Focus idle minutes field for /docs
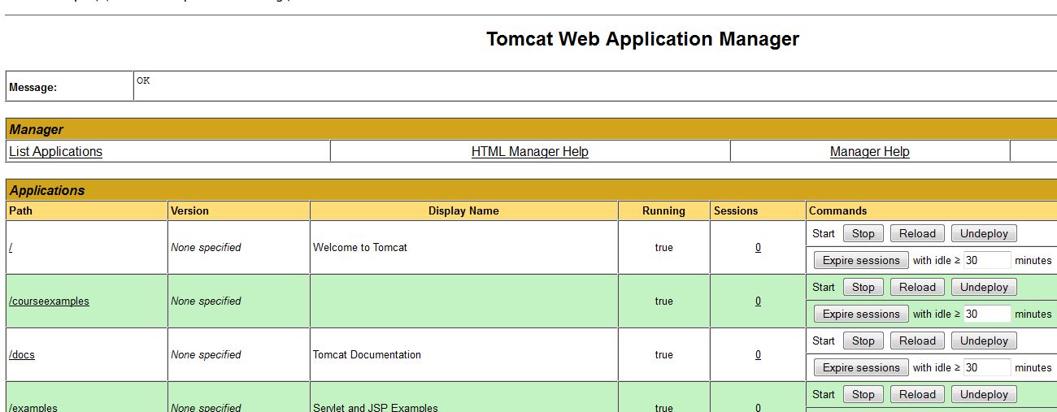1057x412 pixels. pos(987,367)
